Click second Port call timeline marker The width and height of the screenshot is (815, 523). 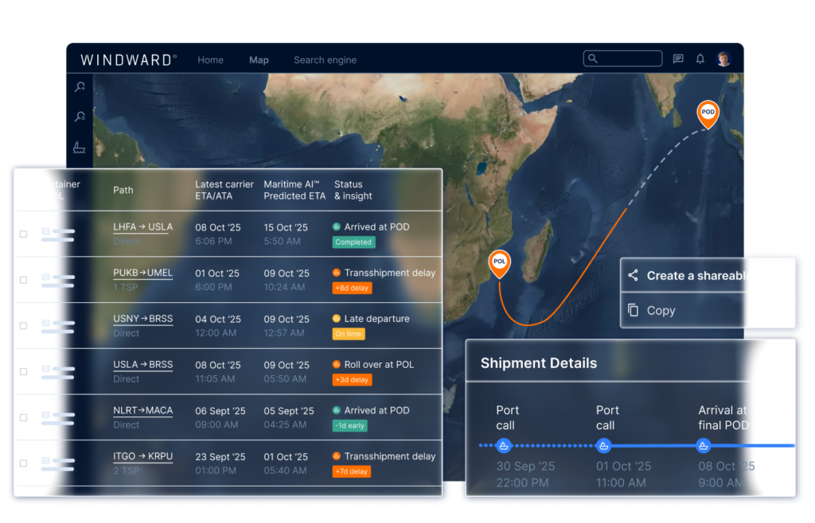pos(603,446)
